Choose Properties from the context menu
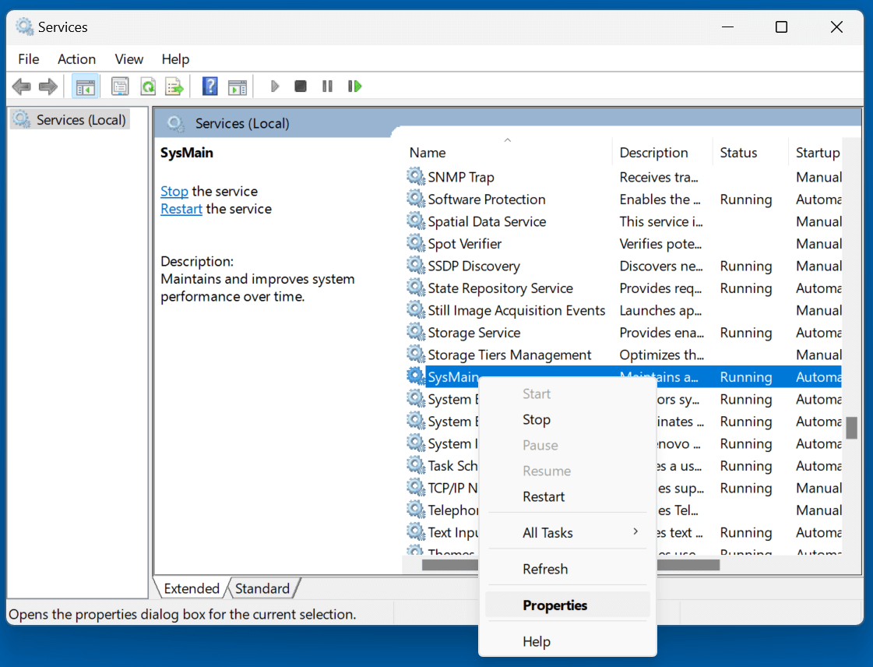 (555, 605)
